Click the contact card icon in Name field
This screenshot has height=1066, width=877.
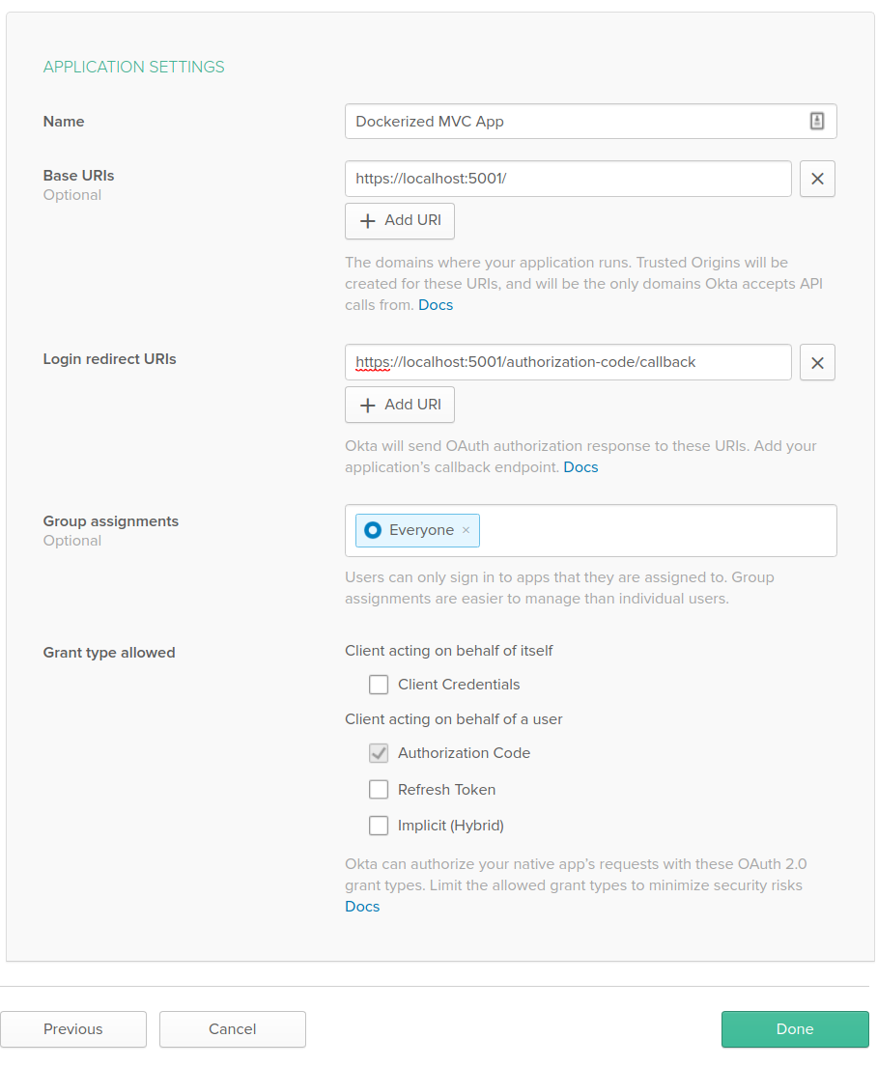tap(816, 122)
